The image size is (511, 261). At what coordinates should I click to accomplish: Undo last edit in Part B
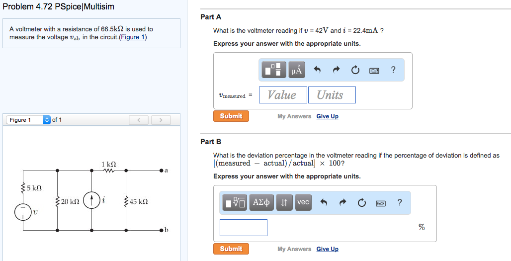click(x=324, y=203)
